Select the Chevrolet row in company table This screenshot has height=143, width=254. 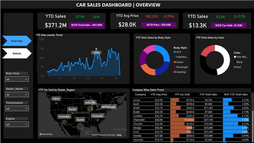click(191, 120)
